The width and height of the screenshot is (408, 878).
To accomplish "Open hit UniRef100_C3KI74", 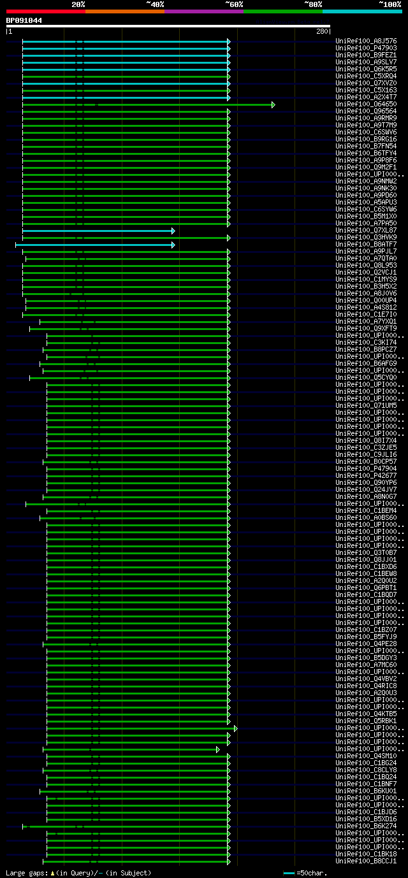I will 366,343.
